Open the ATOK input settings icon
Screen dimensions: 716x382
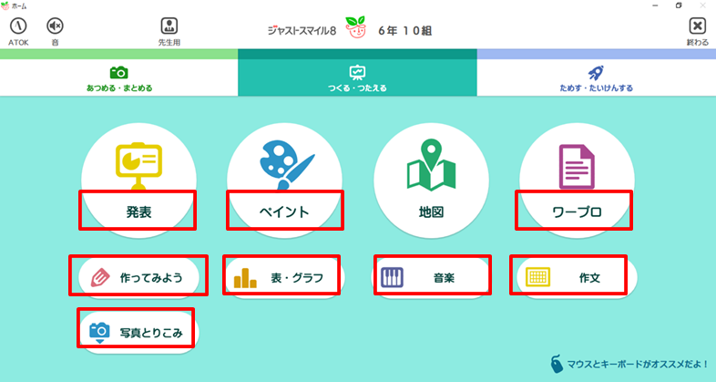pos(18,26)
